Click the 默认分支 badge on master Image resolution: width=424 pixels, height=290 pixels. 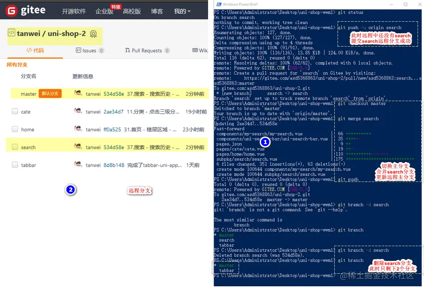pyautogui.click(x=50, y=93)
